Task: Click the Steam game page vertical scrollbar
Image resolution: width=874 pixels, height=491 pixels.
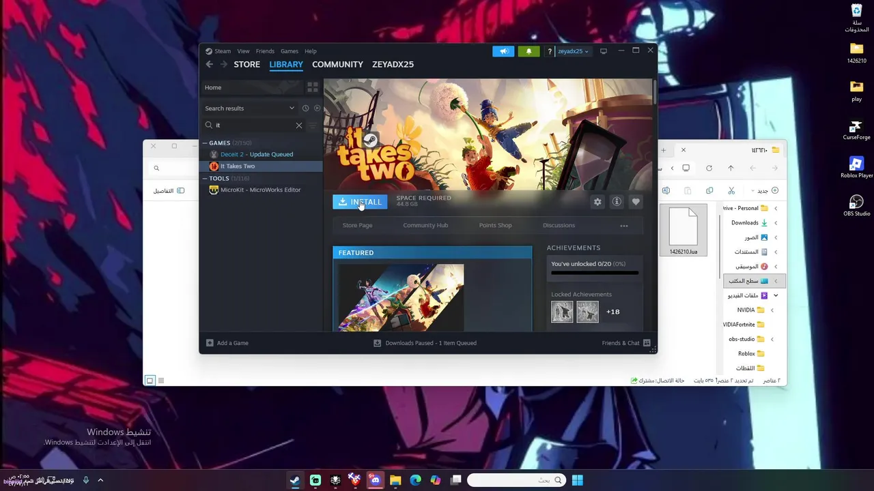Action: coord(654,93)
